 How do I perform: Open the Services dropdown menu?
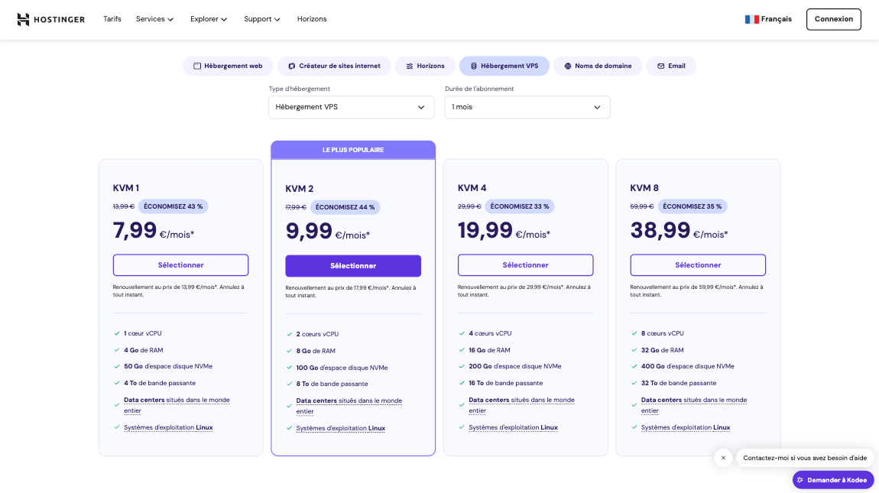tap(154, 19)
